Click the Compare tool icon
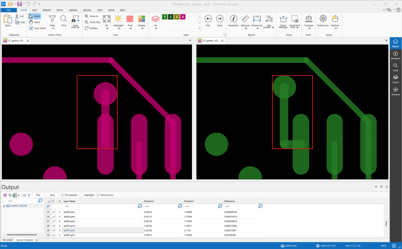Viewport: 402px width, 249px height. coord(309,19)
